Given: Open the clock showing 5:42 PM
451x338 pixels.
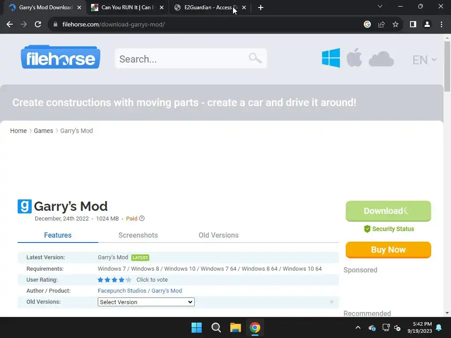Looking at the screenshot, I should 420,327.
